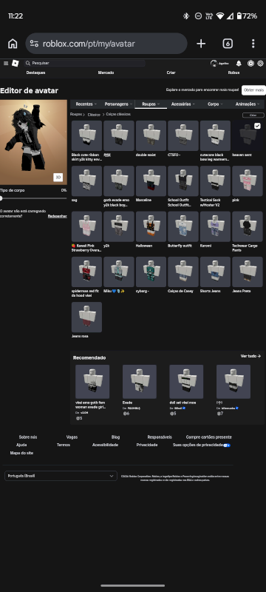
Task: Open the Ajuda footer link
Action: [21, 445]
